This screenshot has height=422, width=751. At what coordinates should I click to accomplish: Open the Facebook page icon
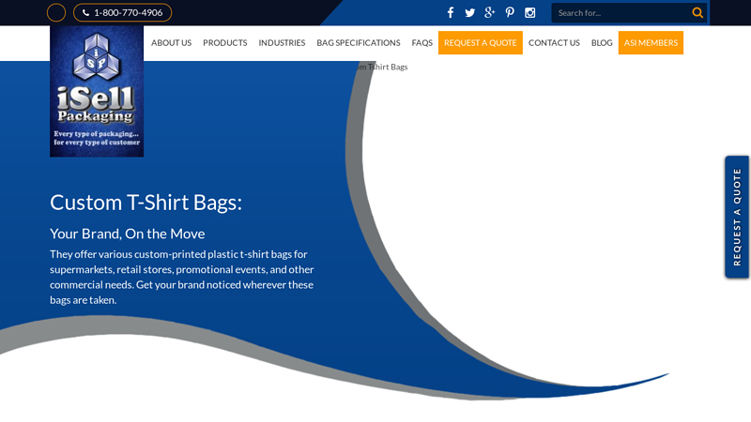(451, 12)
